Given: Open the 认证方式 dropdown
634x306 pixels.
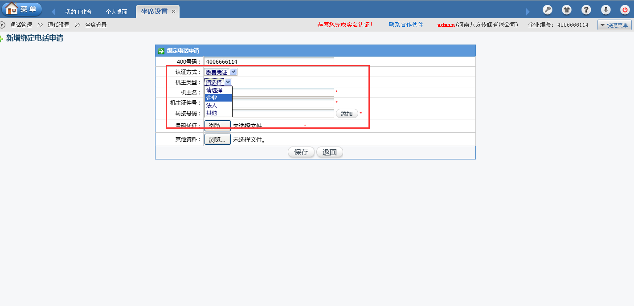Looking at the screenshot, I should pyautogui.click(x=221, y=72).
